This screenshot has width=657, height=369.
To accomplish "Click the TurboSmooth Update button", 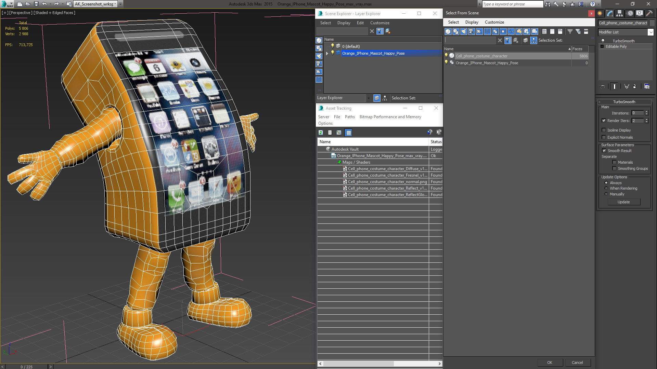I will pyautogui.click(x=623, y=202).
